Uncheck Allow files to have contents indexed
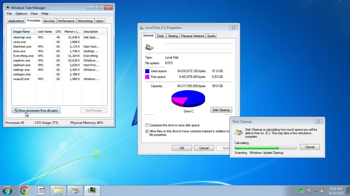Image resolution: width=350 pixels, height=196 pixels. click(x=147, y=131)
